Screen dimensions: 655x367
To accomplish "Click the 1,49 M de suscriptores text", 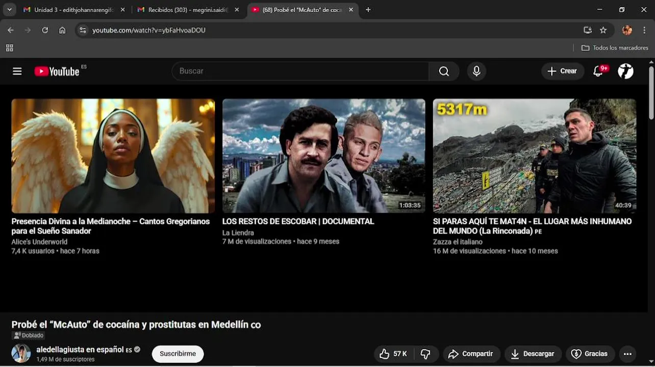I will pos(65,359).
